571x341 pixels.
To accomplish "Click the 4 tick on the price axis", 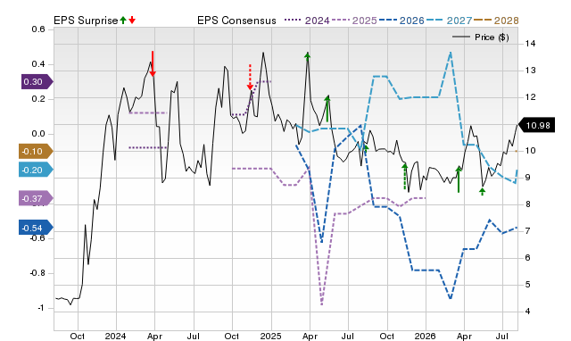I will (527, 312).
